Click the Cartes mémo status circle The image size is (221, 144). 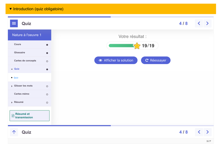click(x=47, y=94)
